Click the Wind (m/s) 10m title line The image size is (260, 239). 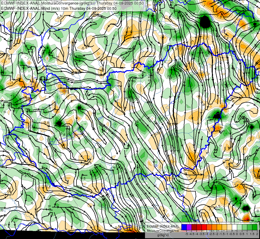pos(59,8)
